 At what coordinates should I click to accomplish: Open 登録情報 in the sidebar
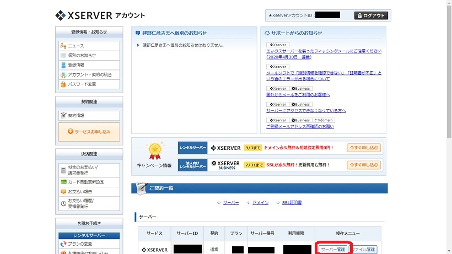pyautogui.click(x=89, y=65)
